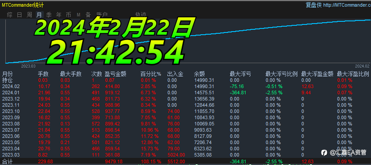
Task: Switch to the 综 summary tab
Action: click(x=10, y=15)
